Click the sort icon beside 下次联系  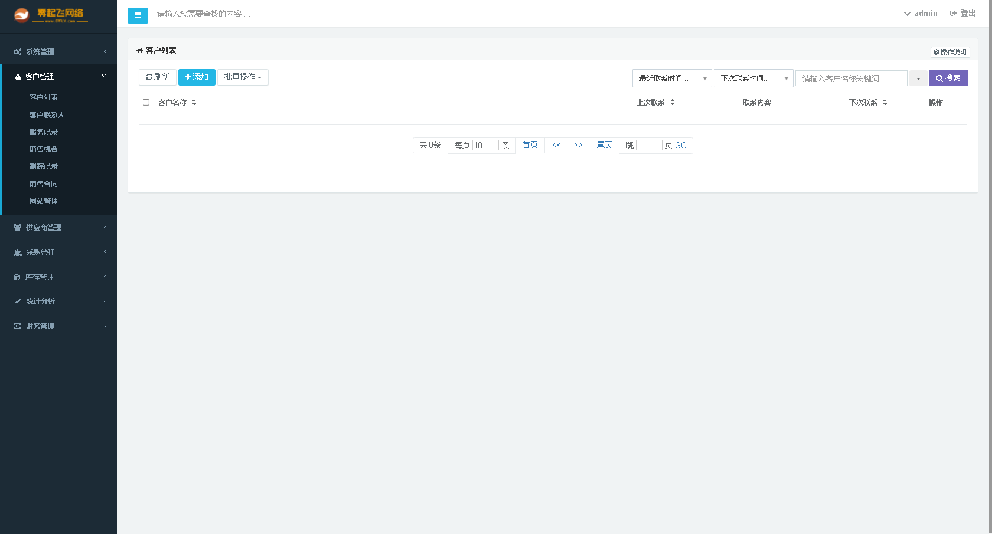[885, 103]
